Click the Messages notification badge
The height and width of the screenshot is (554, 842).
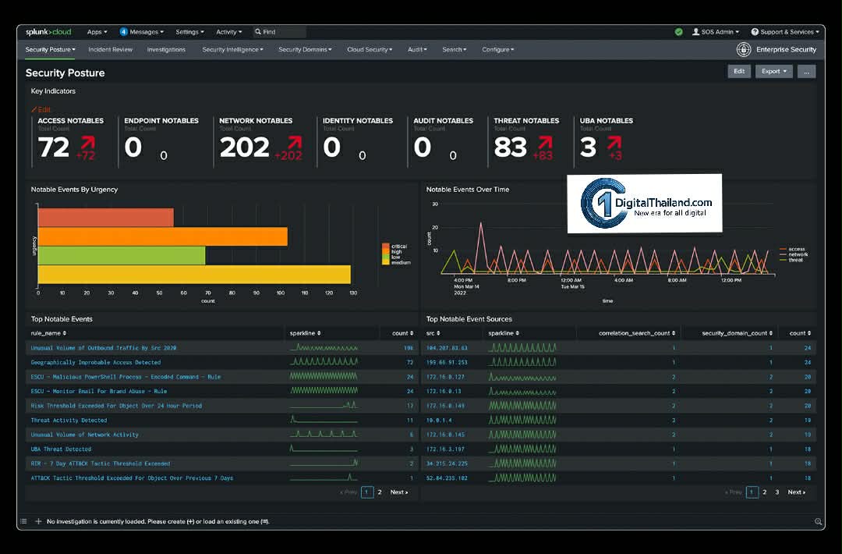click(123, 32)
